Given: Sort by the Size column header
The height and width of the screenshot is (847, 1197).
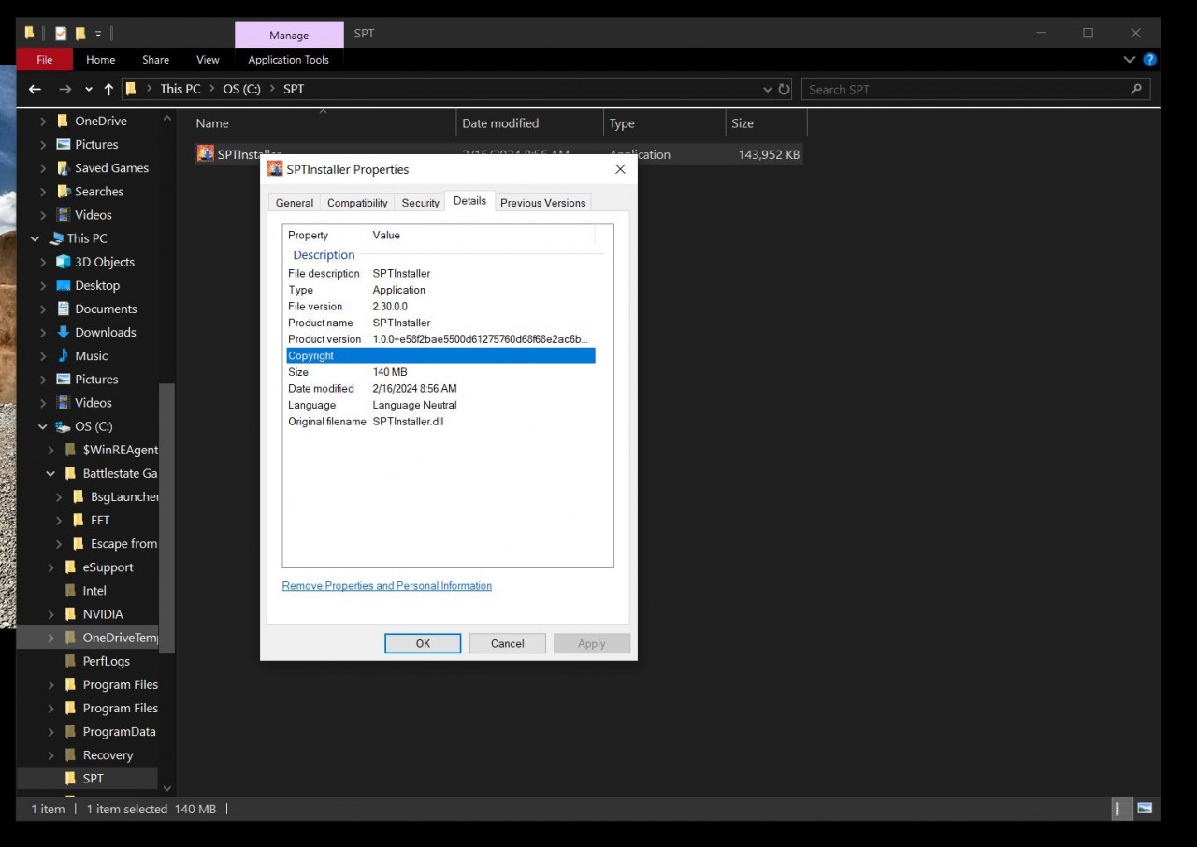Looking at the screenshot, I should click(766, 123).
